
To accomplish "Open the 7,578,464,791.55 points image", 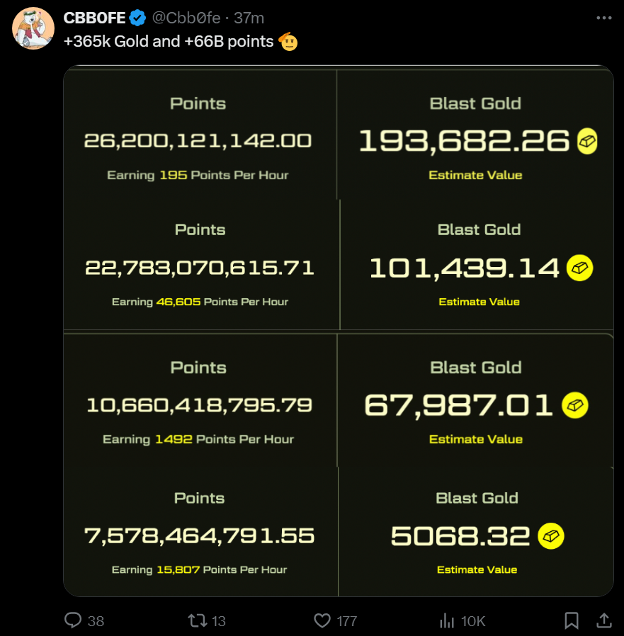I will click(x=200, y=536).
